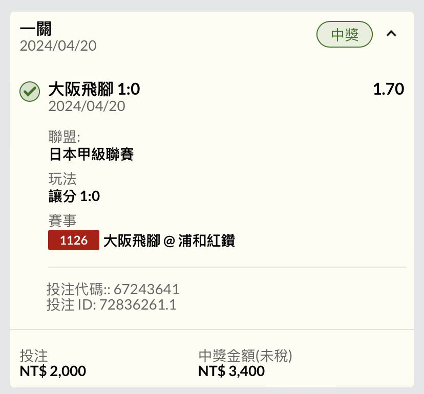The image size is (424, 394).
Task: Open the 大阪飛腳 @ 浦和紅鑽 match link
Action: point(169,240)
